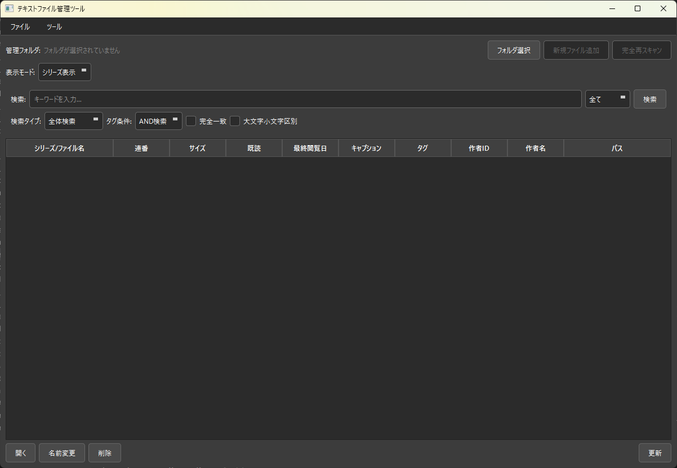Expand the 表示モード シリーズ表示 dropdown

[65, 72]
